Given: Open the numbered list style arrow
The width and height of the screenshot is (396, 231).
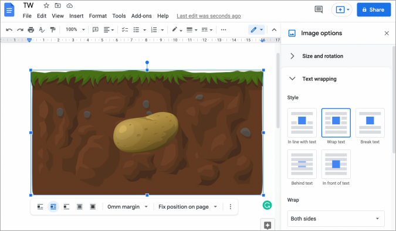Looking at the screenshot, I should (x=162, y=30).
